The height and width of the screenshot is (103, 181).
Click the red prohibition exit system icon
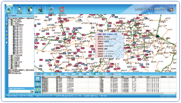click(62, 9)
